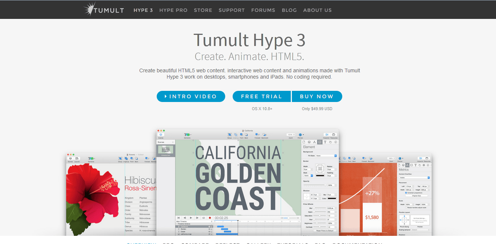The height and width of the screenshot is (244, 496).
Task: Click the Tumult starburst logo
Action: [x=90, y=9]
